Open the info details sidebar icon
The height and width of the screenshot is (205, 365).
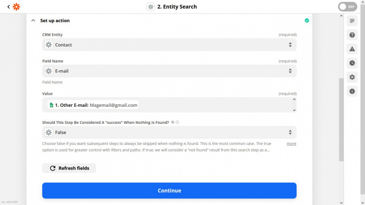pos(352,91)
